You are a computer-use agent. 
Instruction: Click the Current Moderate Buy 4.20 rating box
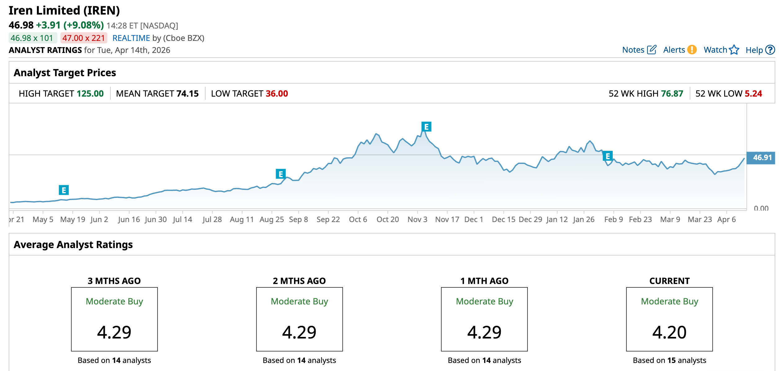pos(669,319)
